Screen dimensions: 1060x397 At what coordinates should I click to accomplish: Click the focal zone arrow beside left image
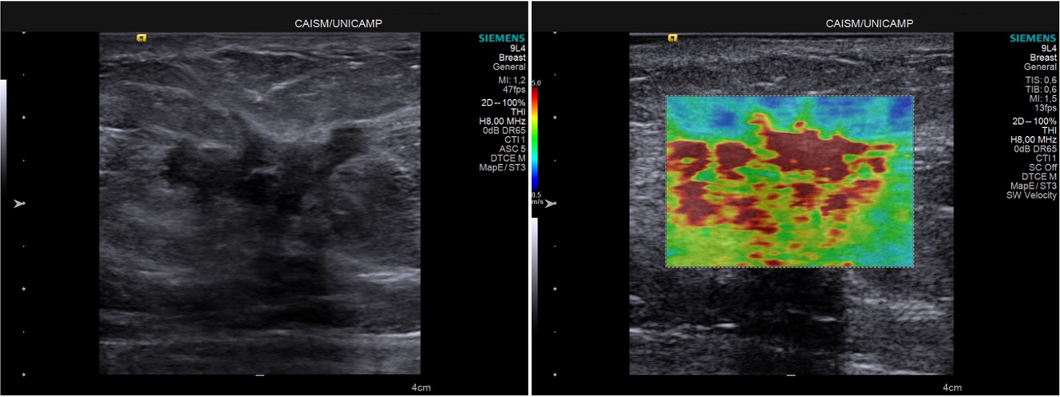coord(20,204)
